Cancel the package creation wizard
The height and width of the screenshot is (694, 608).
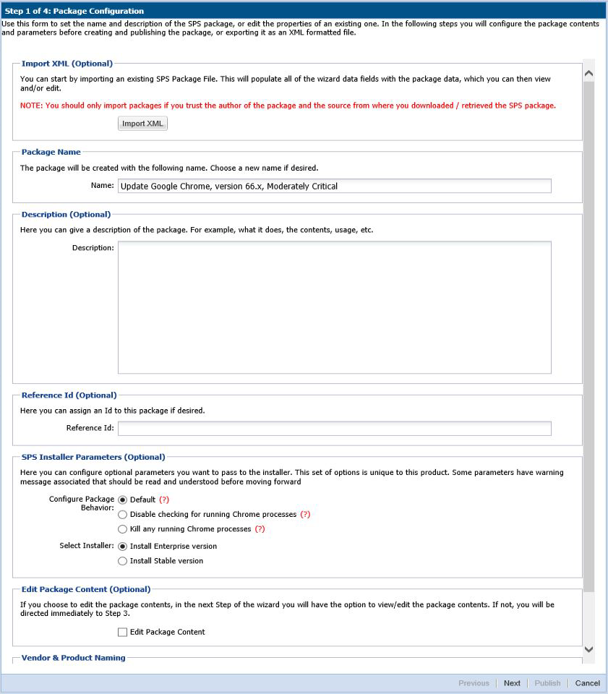[x=587, y=683]
